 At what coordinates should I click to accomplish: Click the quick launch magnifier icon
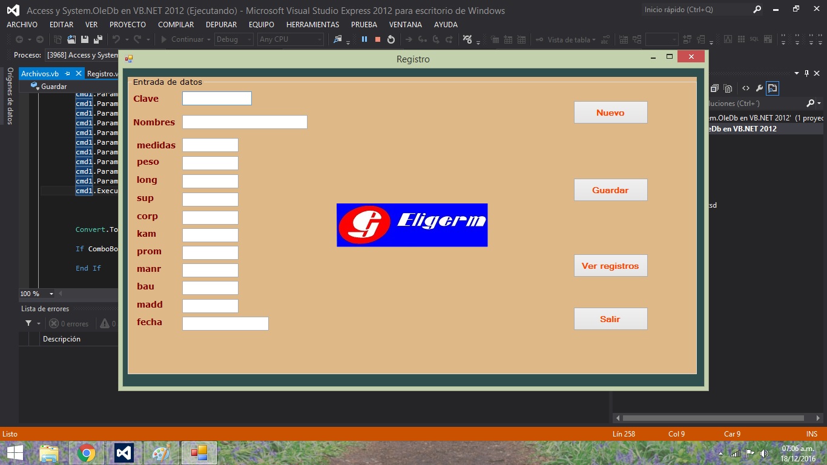757,10
